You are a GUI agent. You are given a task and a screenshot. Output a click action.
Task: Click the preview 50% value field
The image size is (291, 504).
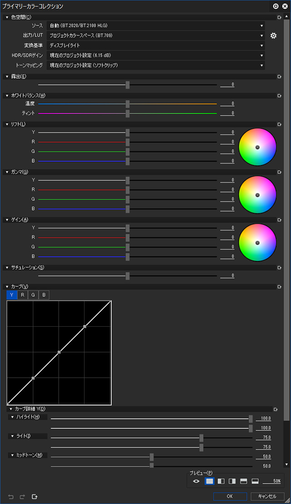[x=272, y=481]
